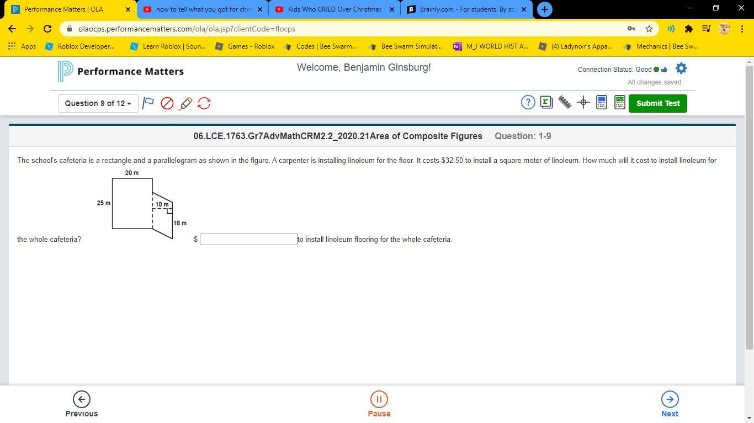Open the Chrome three-dot menu
Viewport: 754px width, 423px height.
[x=742, y=29]
